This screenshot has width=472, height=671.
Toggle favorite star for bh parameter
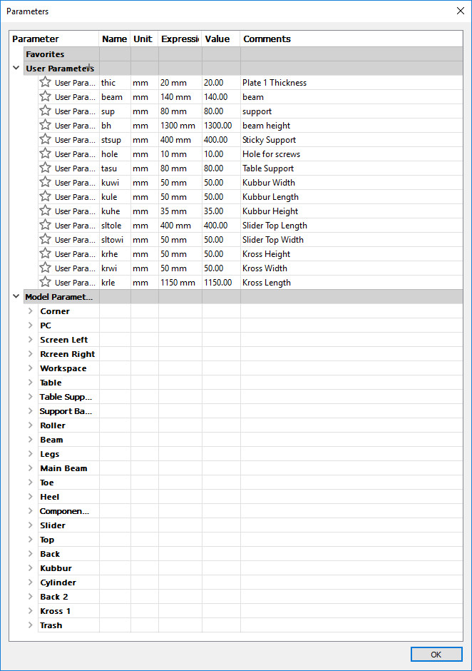point(45,125)
